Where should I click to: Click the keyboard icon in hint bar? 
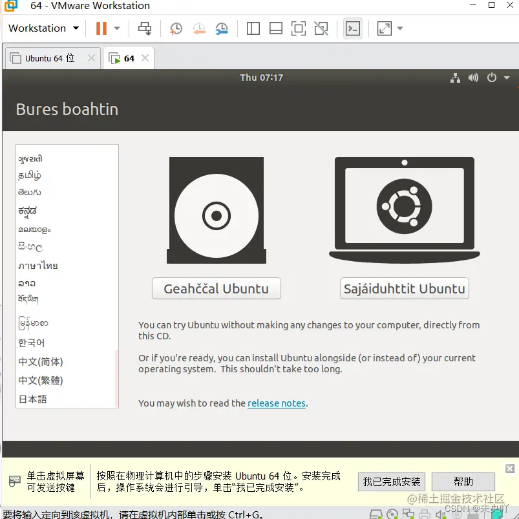(14, 481)
